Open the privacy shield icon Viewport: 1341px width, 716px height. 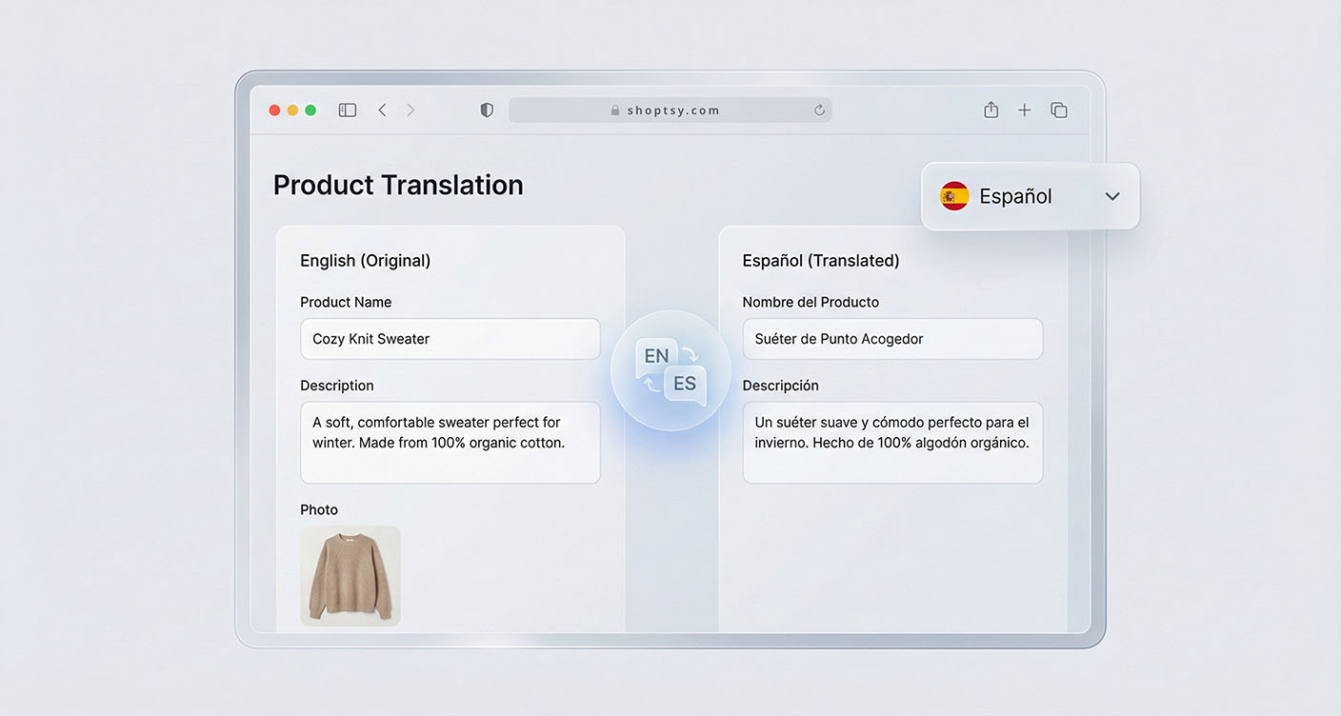[487, 110]
